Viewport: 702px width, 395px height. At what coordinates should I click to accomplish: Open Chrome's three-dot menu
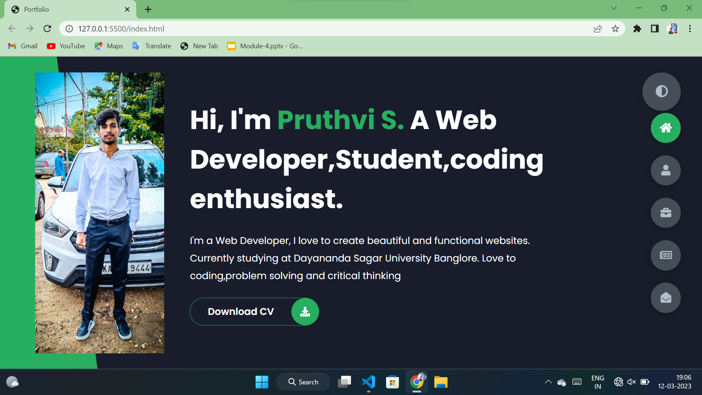[x=690, y=29]
